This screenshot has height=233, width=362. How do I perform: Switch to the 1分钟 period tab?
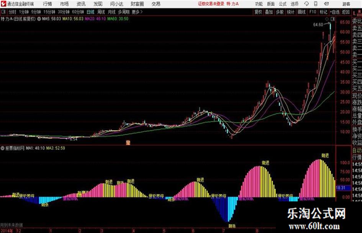click(x=24, y=12)
